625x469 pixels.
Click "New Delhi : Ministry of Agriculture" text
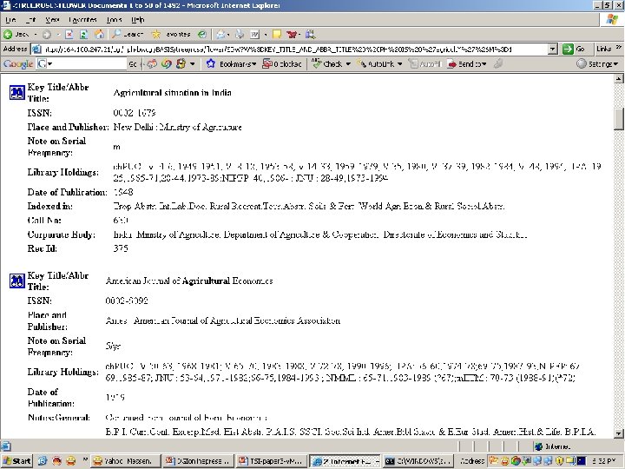point(177,127)
